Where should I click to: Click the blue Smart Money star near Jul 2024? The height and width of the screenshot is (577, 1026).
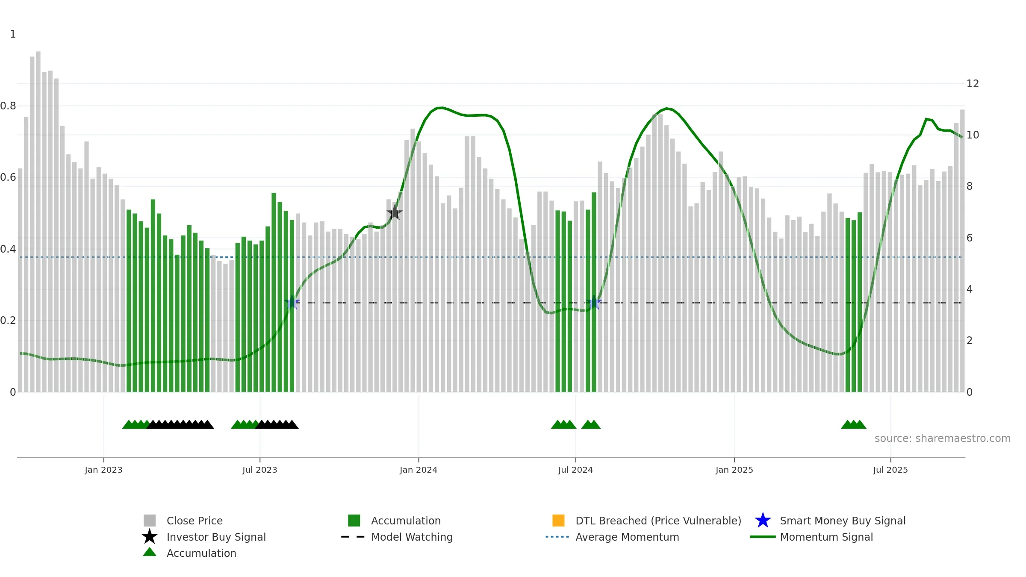(594, 302)
